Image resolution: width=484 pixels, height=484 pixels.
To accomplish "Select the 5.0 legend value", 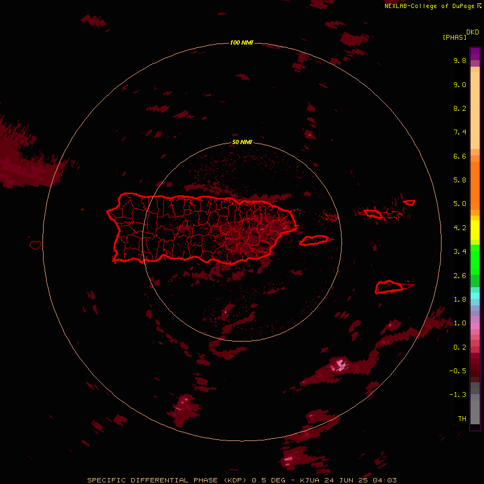I will click(x=460, y=204).
